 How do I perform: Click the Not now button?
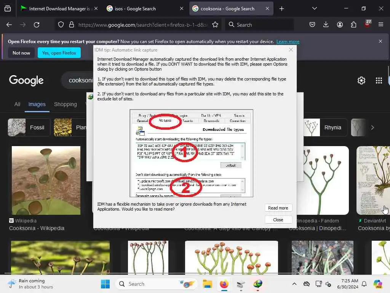21,53
